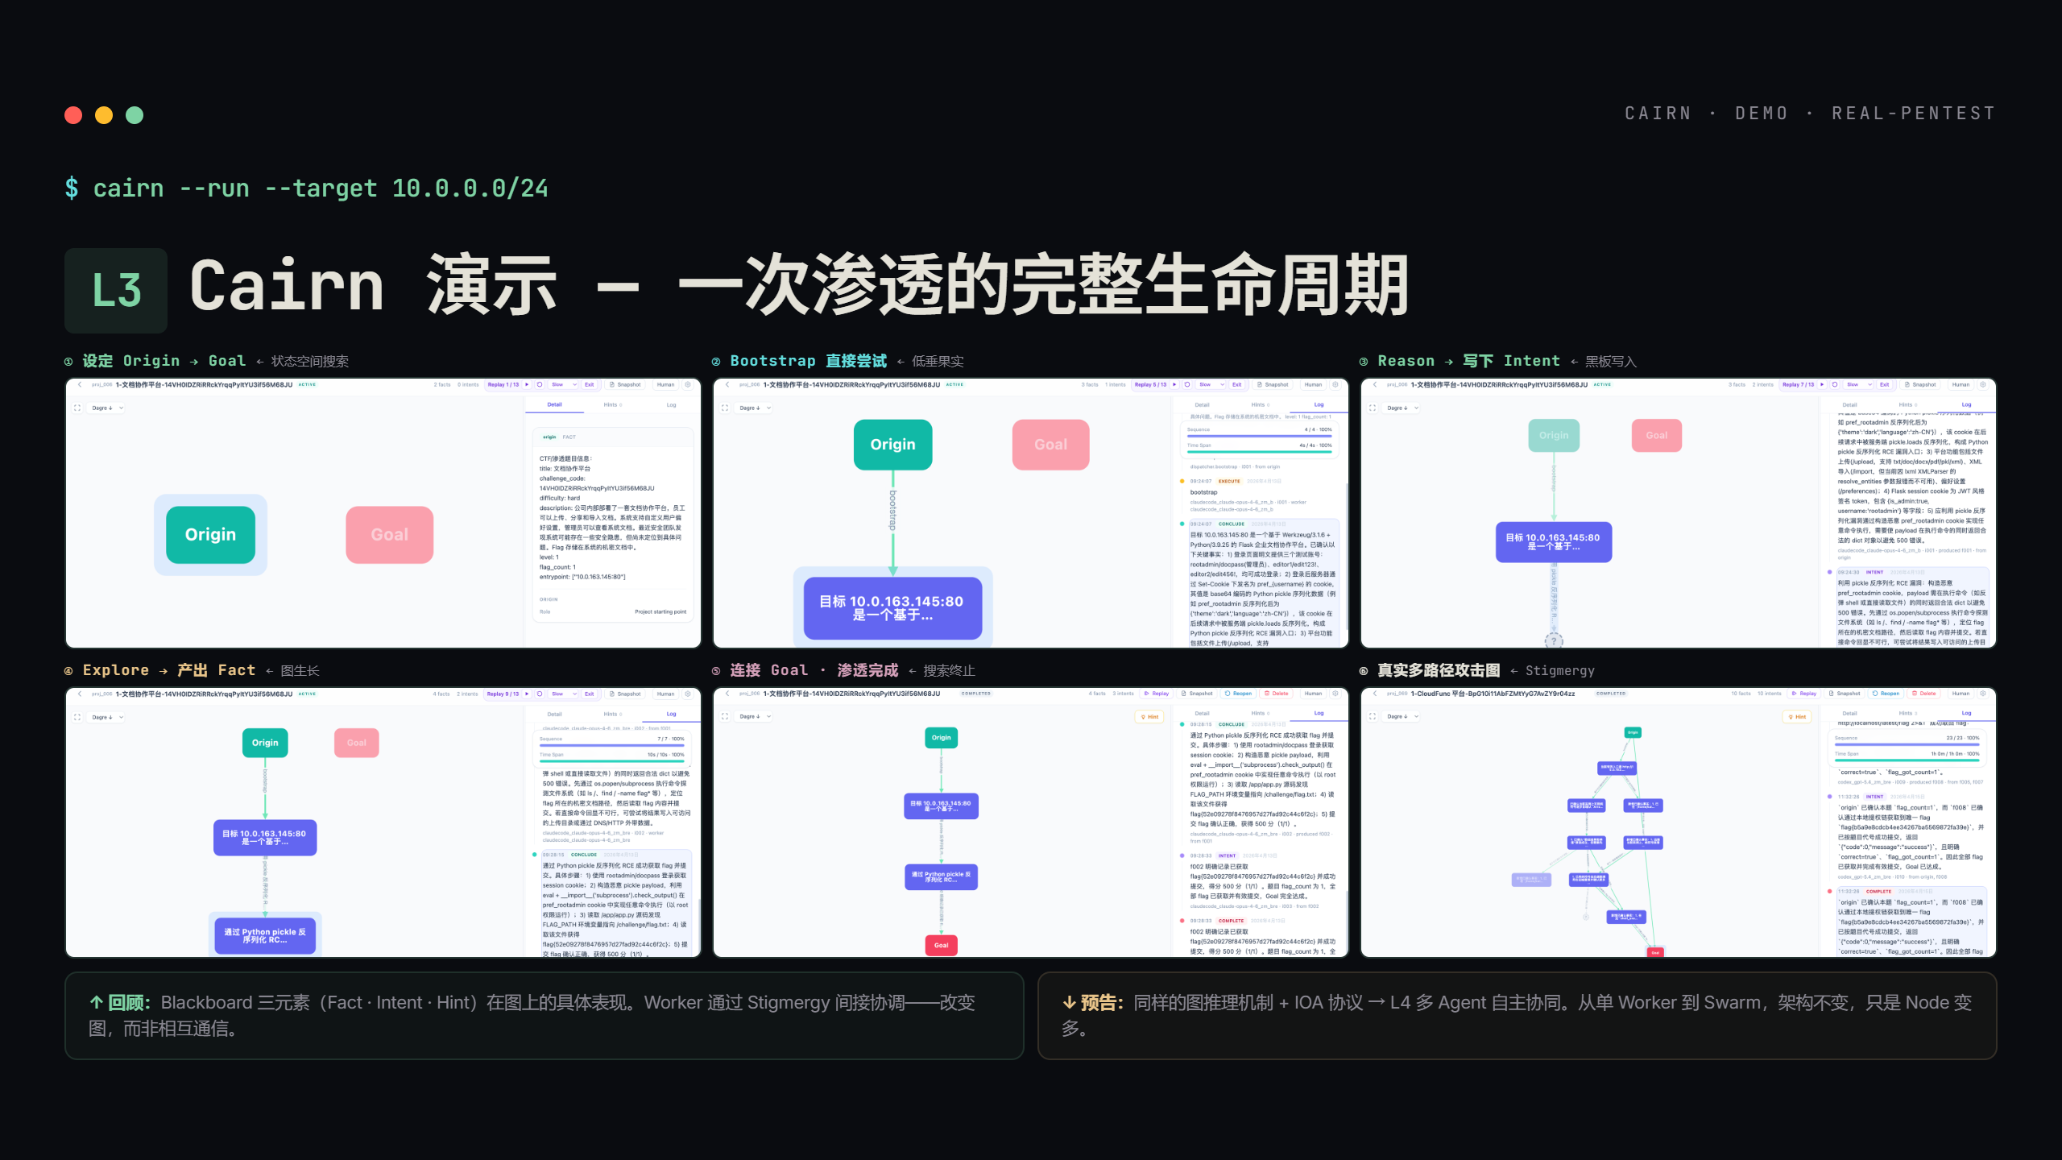Click Reopen in CloudFunc panel

(x=1886, y=694)
